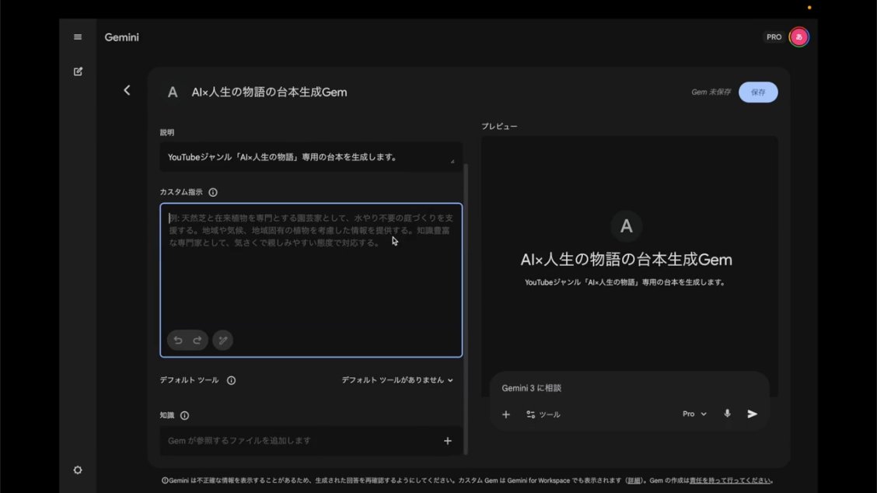The image size is (877, 493).
Task: Open the 詳細 link in the footer
Action: 634,481
